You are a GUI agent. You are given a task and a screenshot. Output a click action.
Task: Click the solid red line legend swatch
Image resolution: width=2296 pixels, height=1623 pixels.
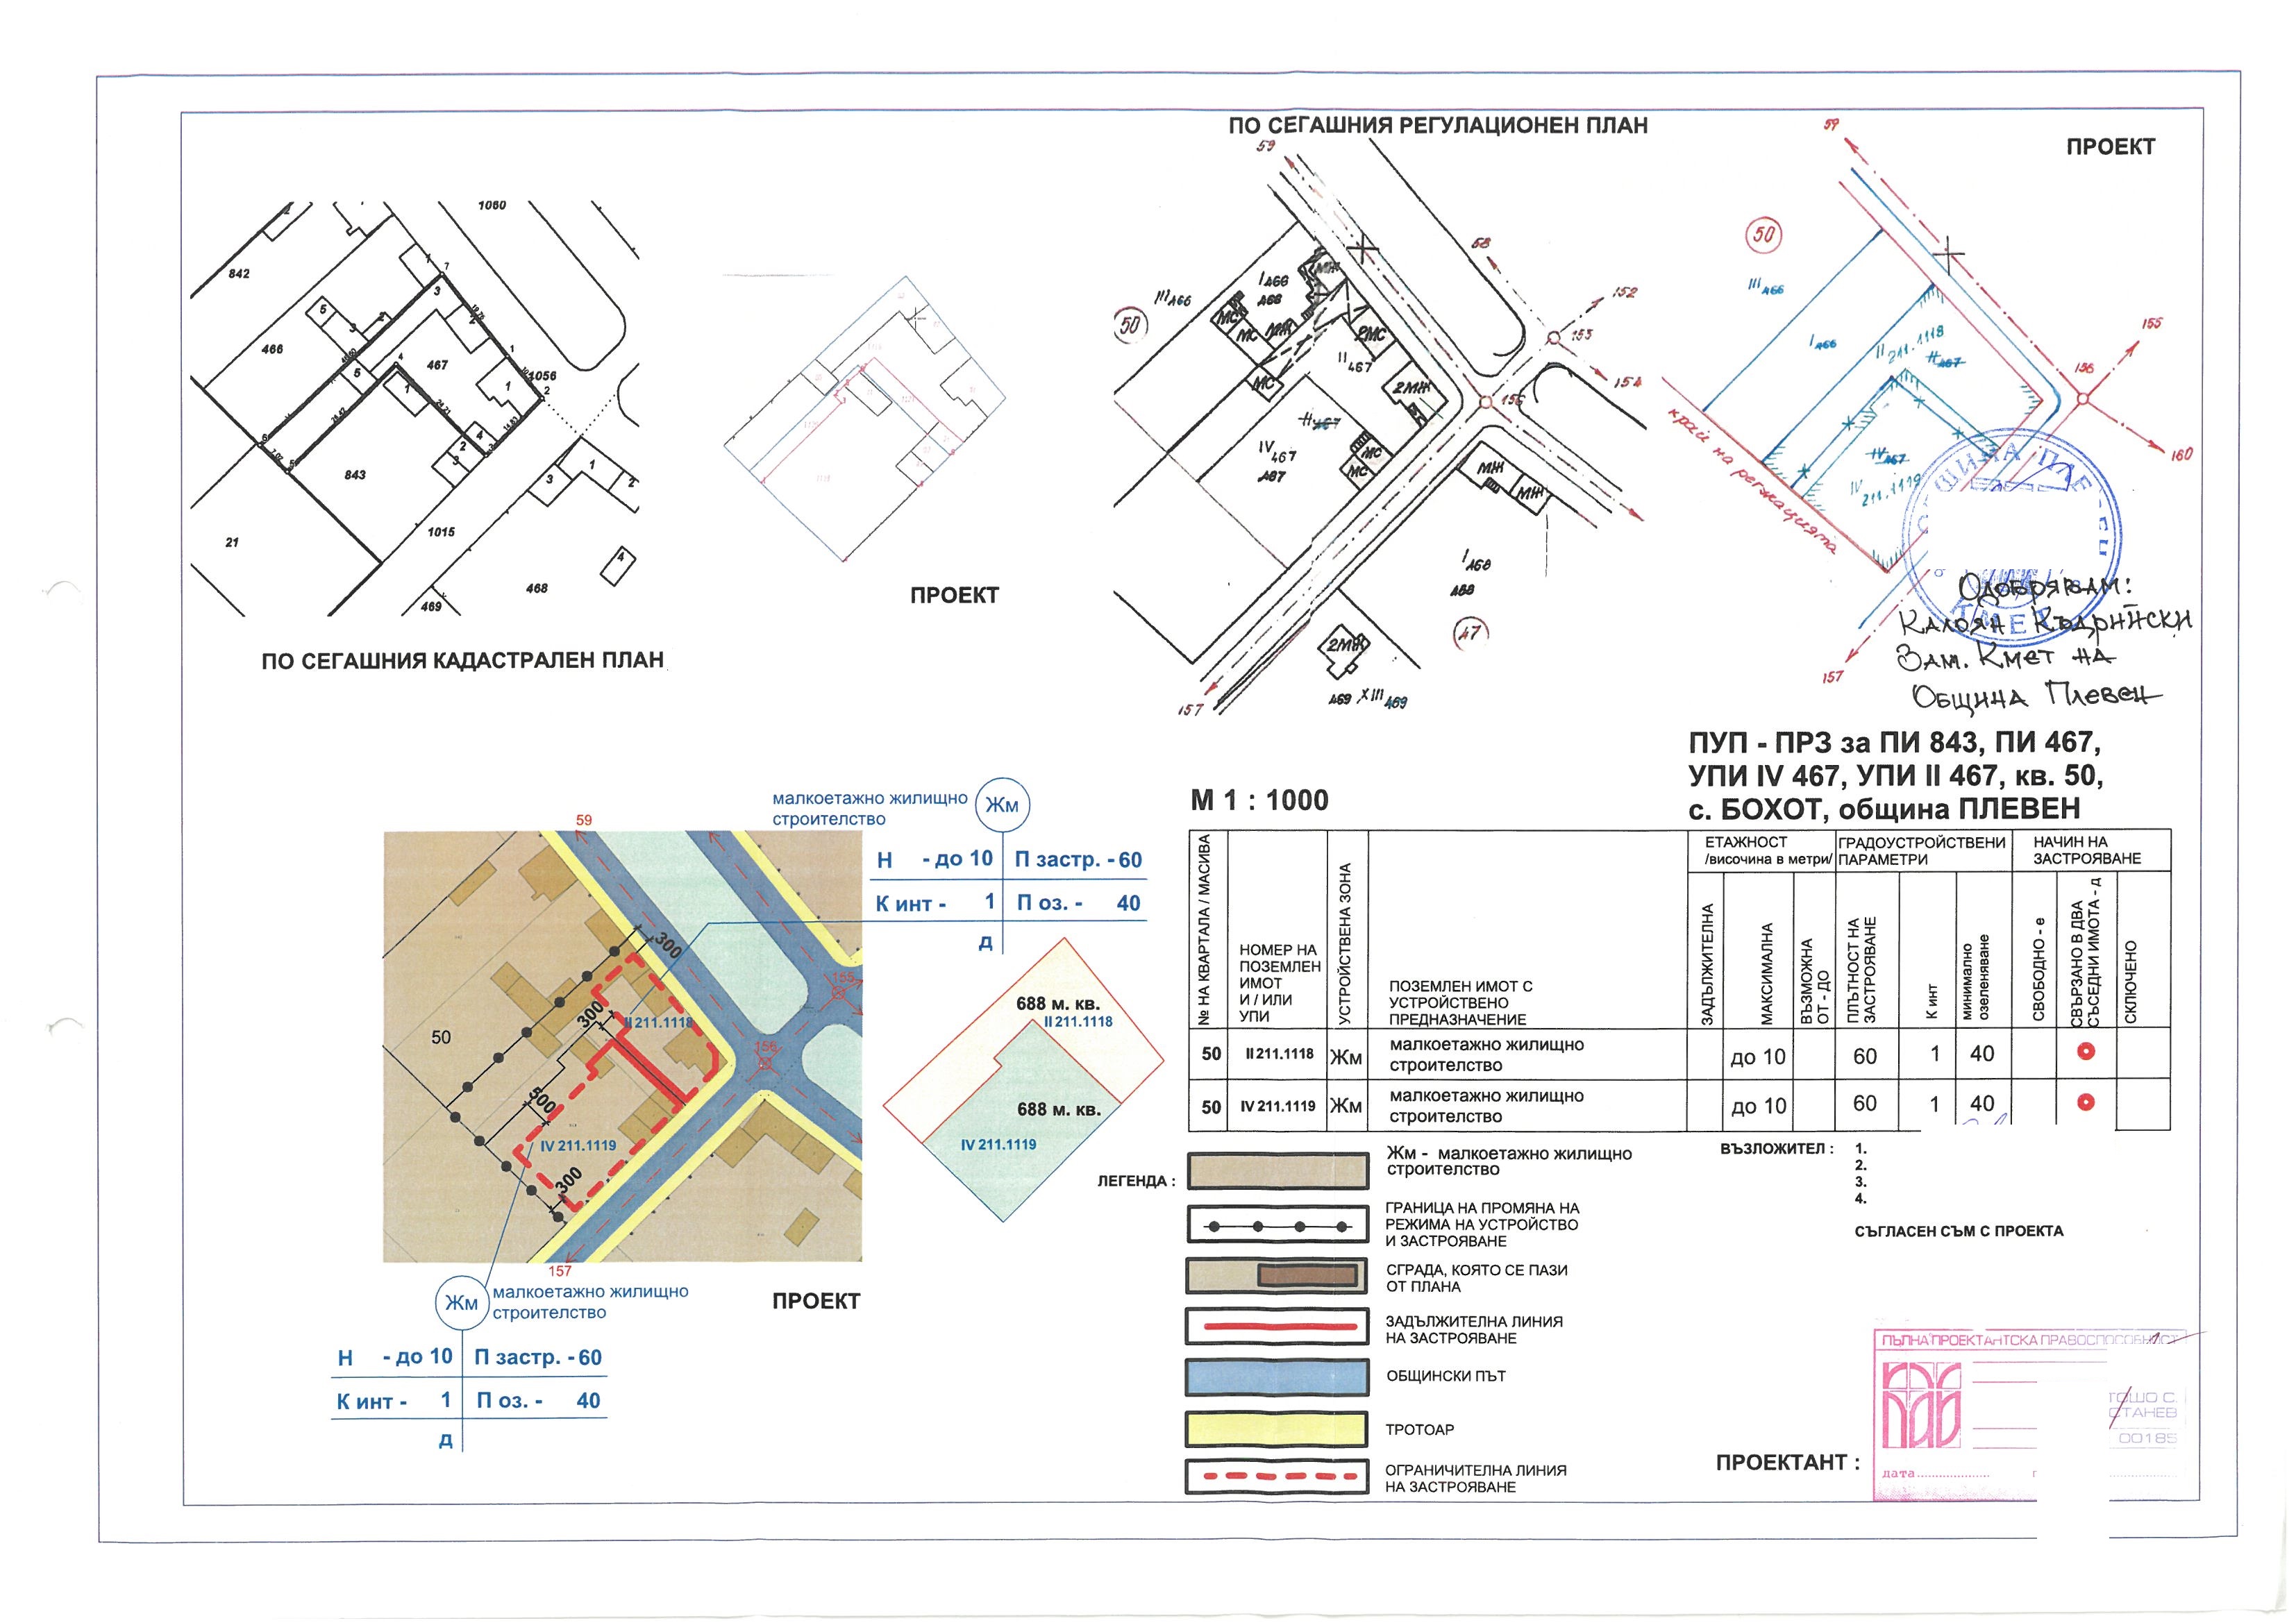pos(1277,1326)
